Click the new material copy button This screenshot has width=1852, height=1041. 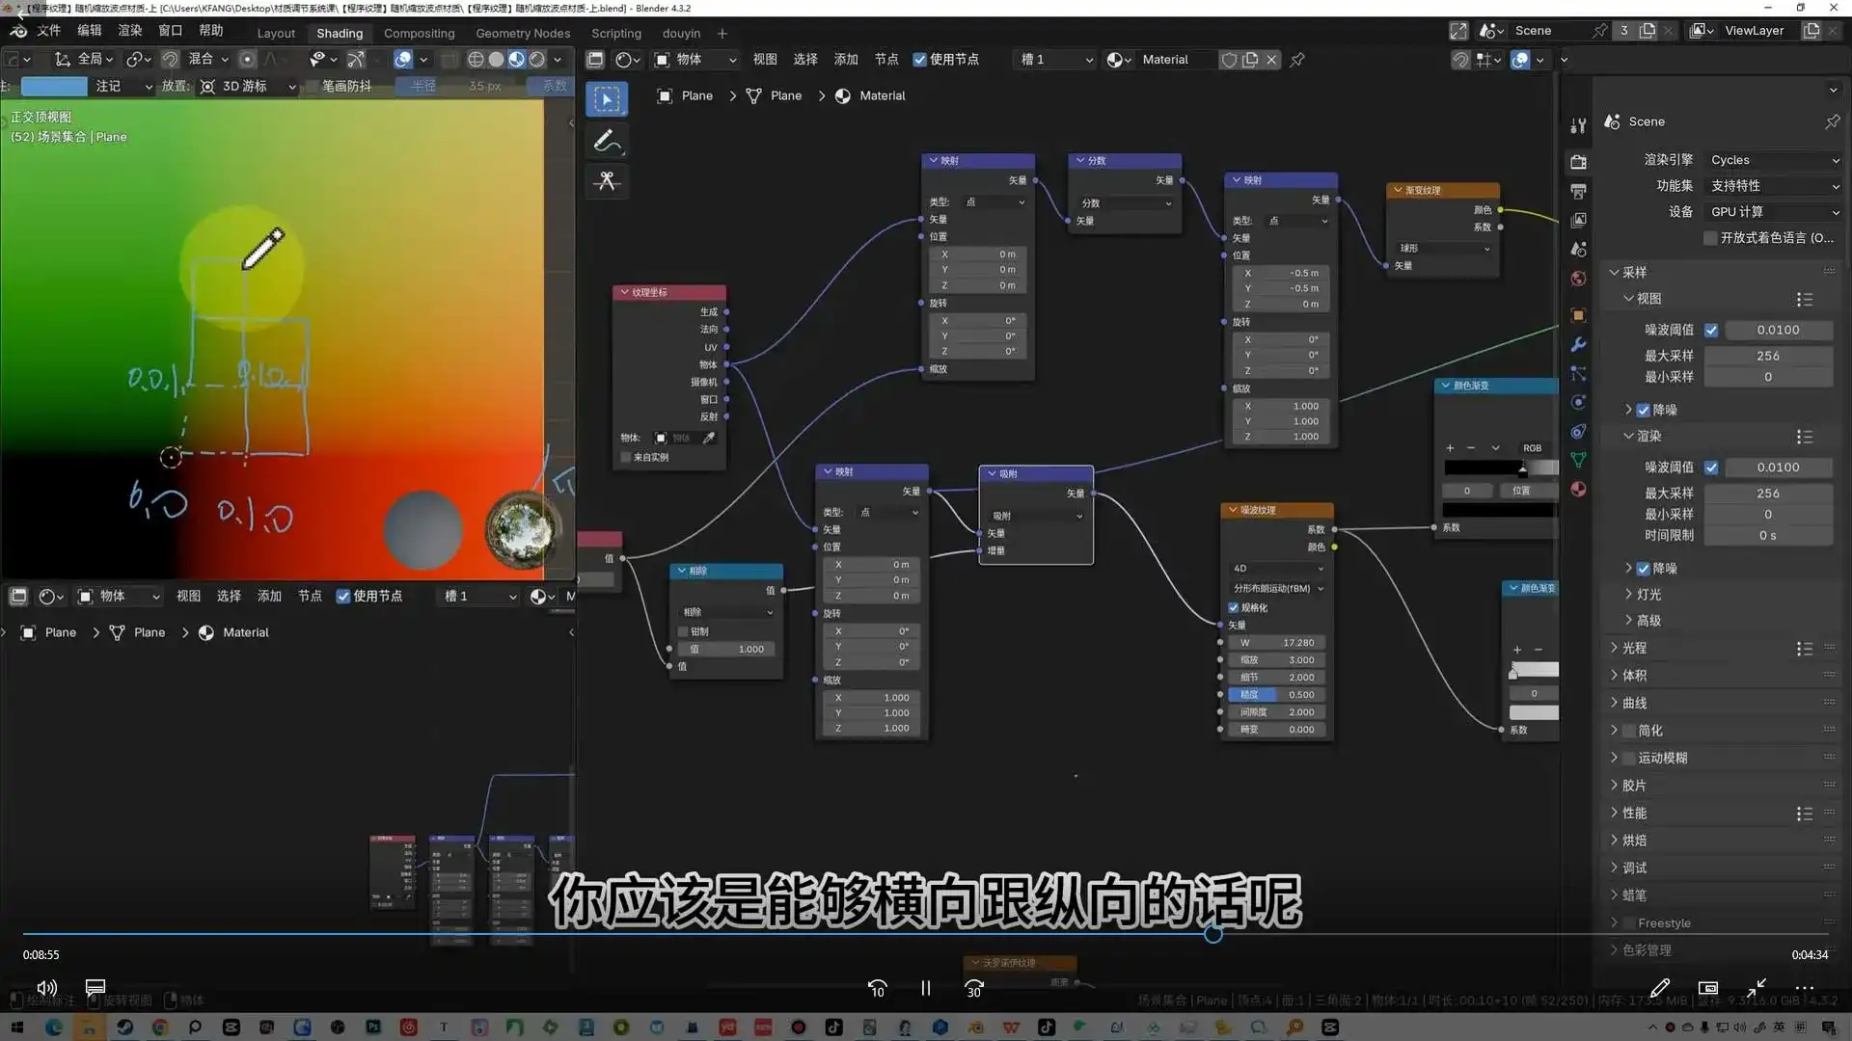pos(1250,60)
